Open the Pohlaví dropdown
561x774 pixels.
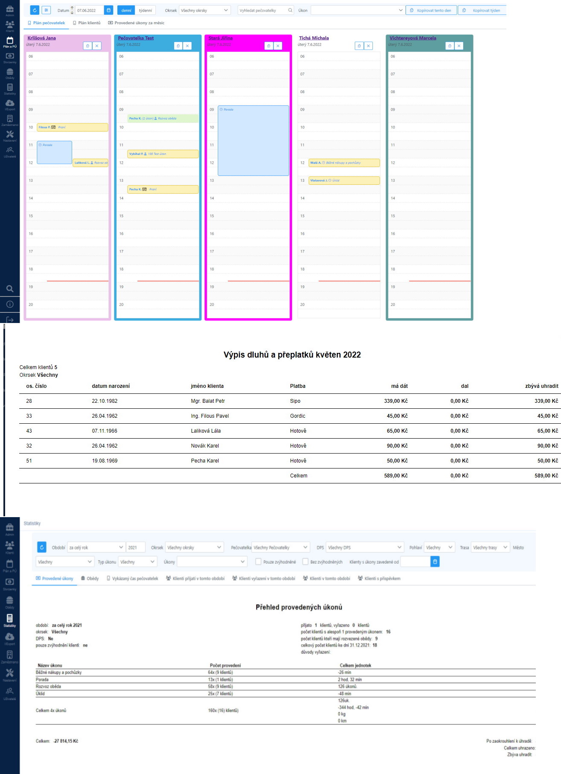[x=440, y=547]
